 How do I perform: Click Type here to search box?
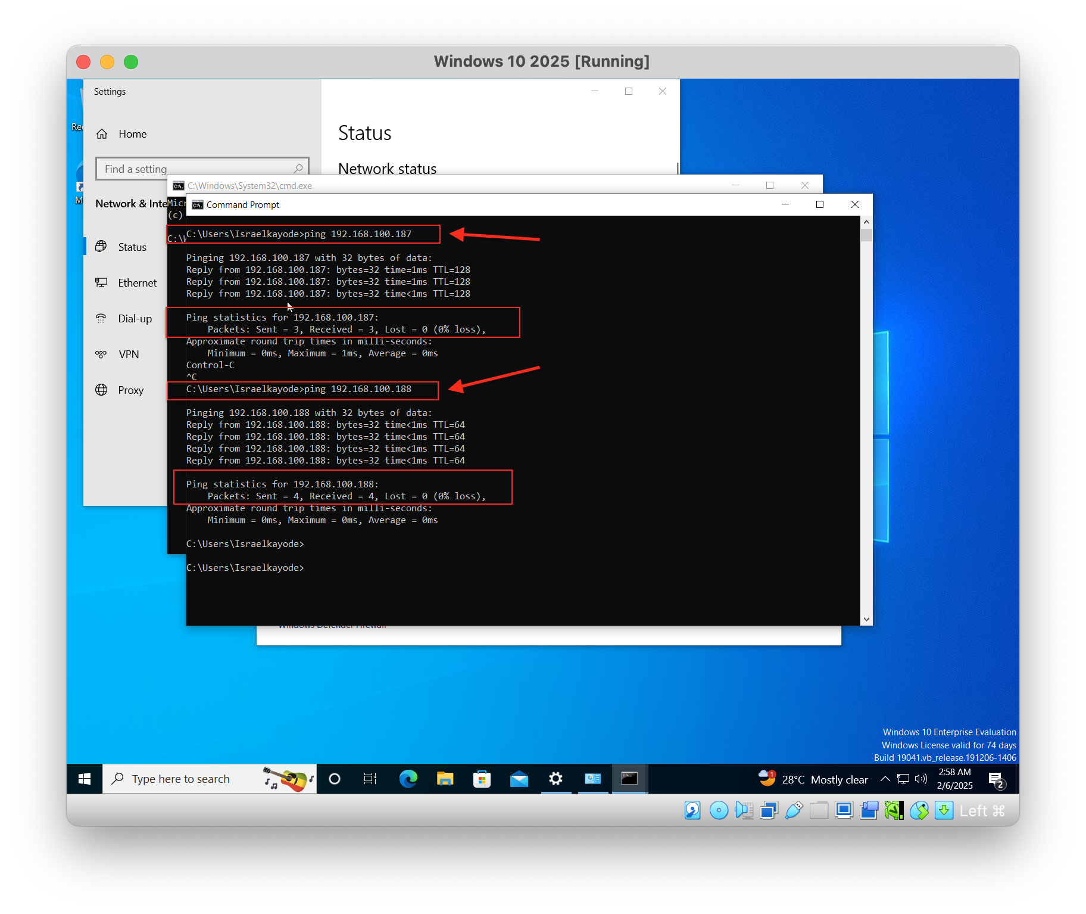(x=209, y=779)
